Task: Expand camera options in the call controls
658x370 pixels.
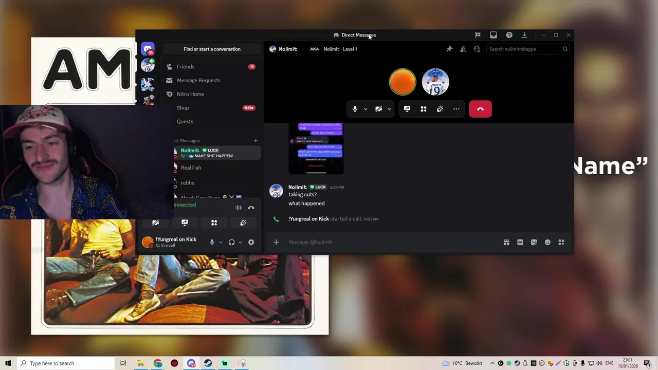Action: tap(389, 109)
